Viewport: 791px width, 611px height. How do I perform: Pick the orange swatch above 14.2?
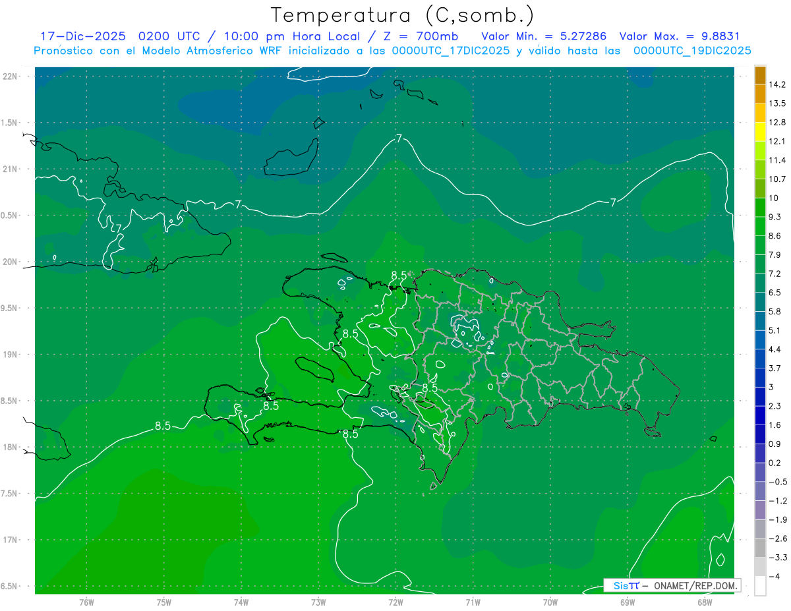(x=760, y=75)
